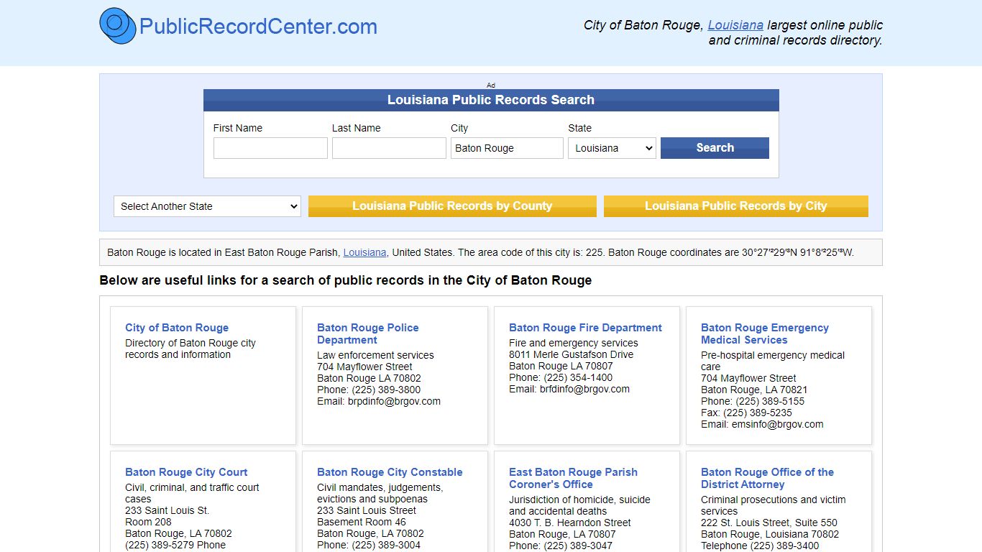
Task: Click 704 Mayflower Street under Police Department
Action: pyautogui.click(x=364, y=367)
